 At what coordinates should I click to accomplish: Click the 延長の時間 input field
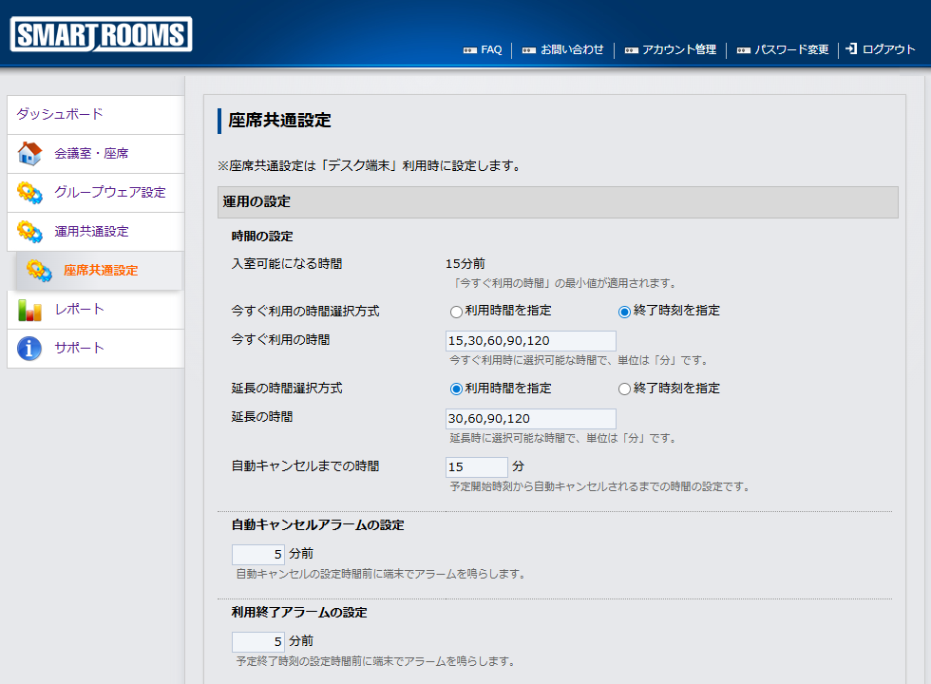(530, 419)
